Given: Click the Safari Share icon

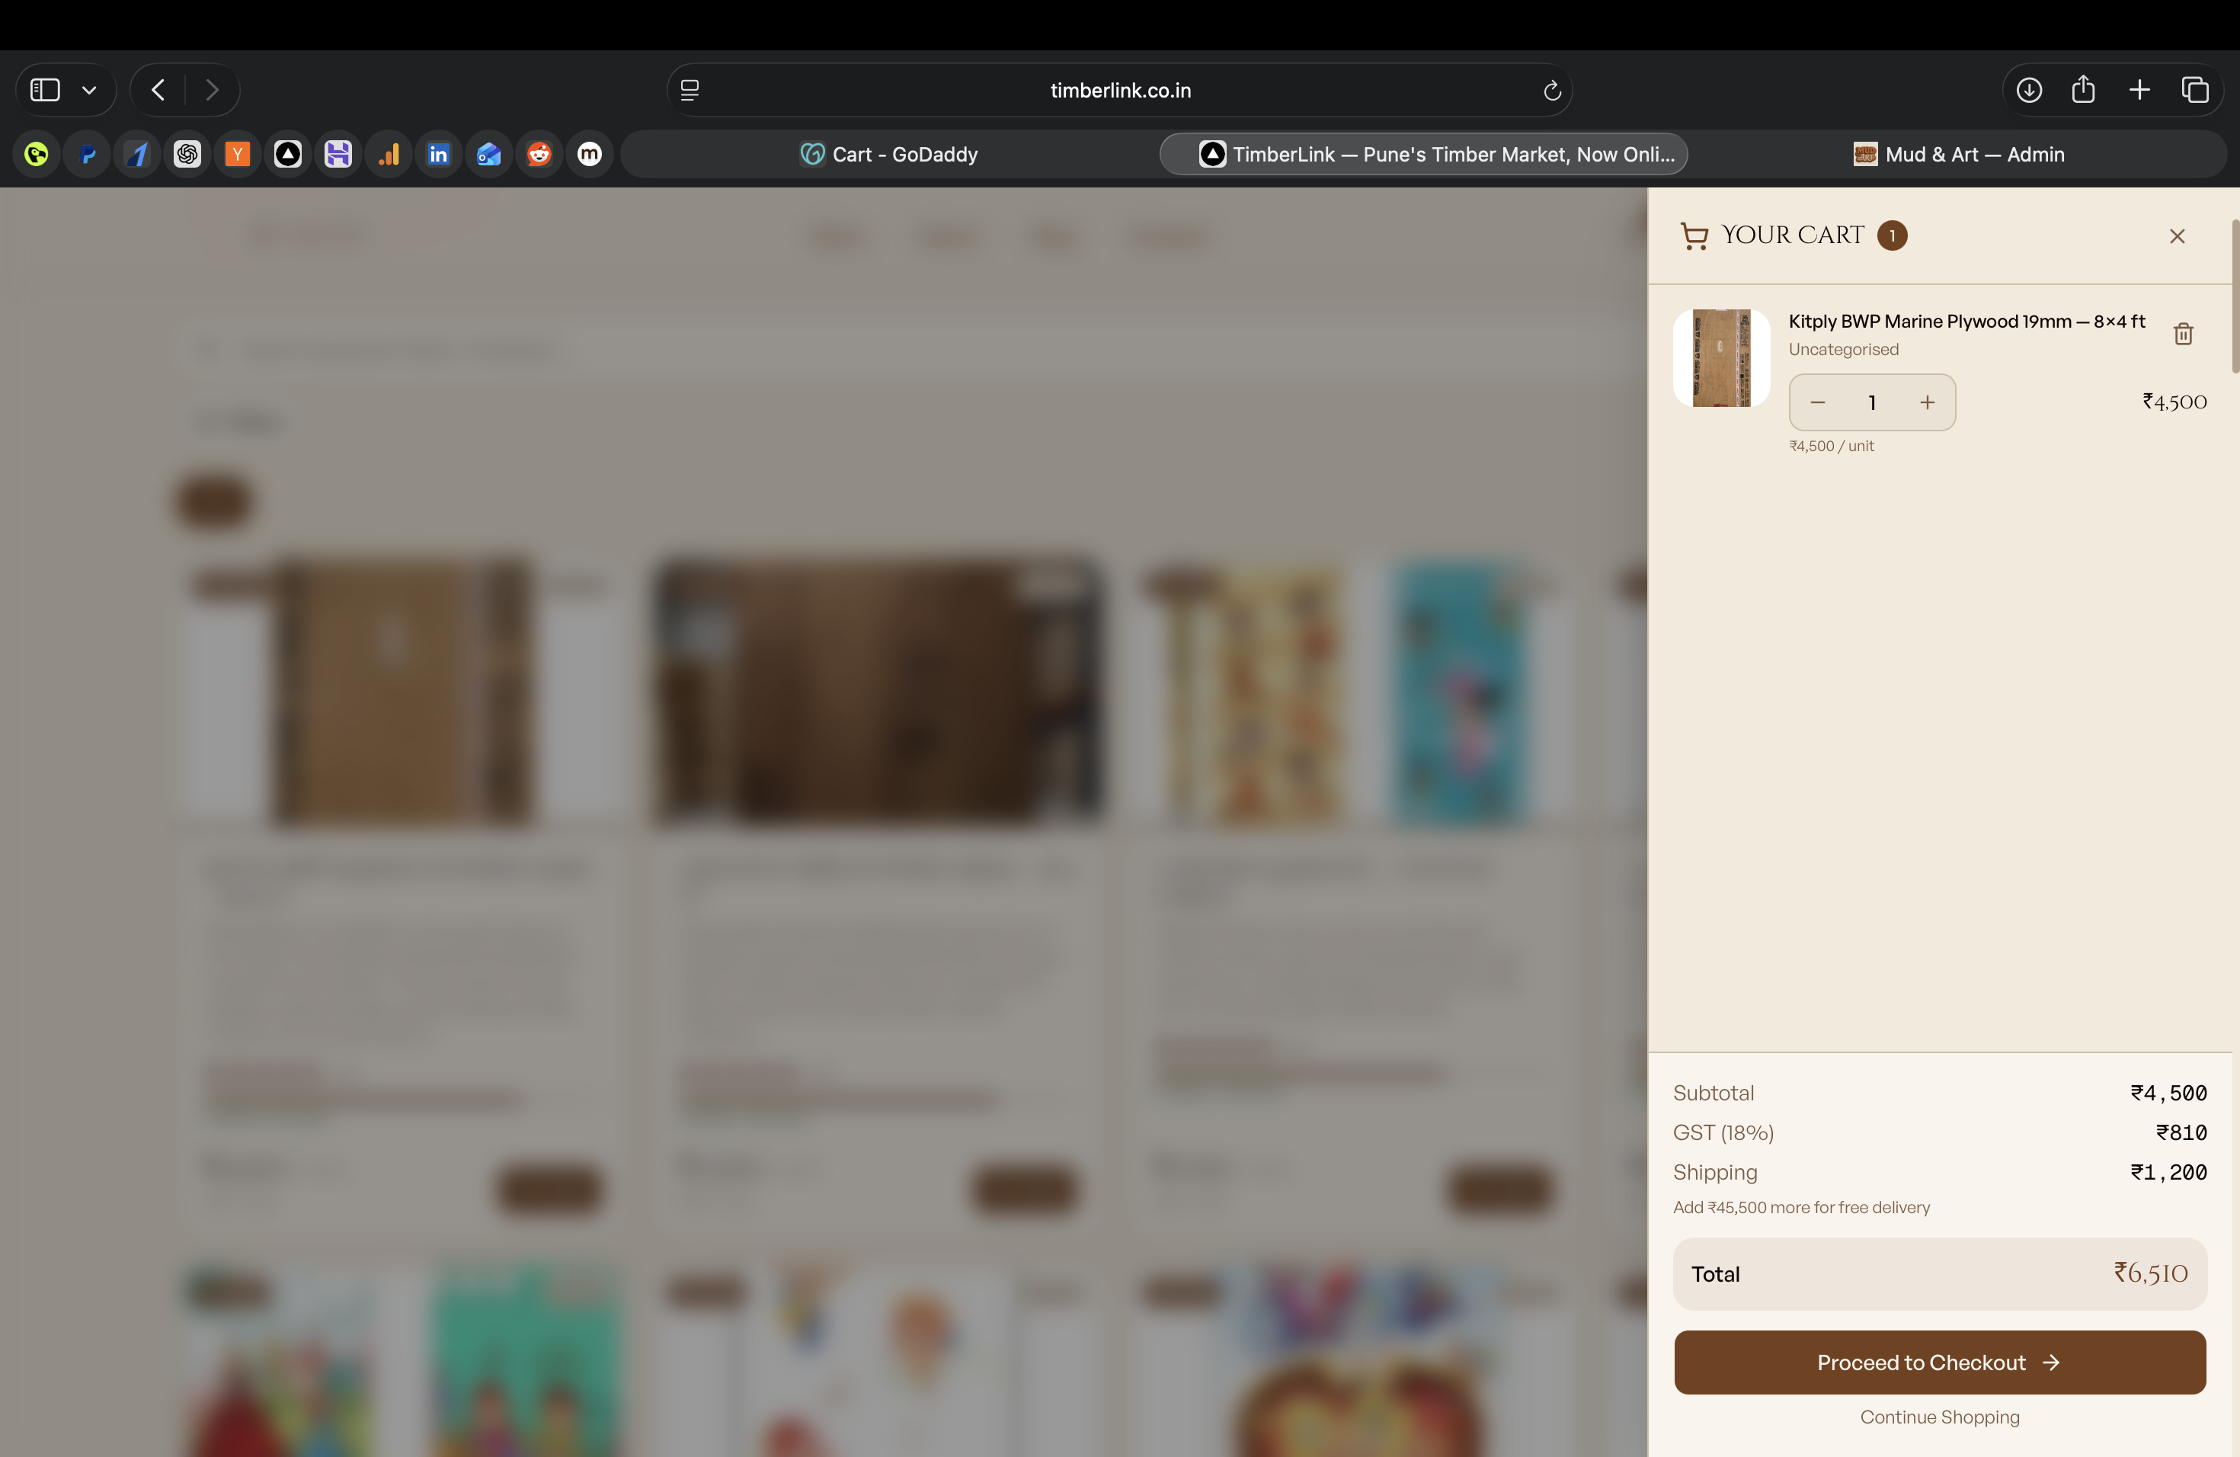Looking at the screenshot, I should [2083, 89].
